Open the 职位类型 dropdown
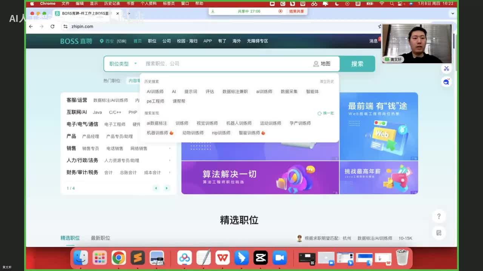Viewport: 483px width, 271px height. 123,64
